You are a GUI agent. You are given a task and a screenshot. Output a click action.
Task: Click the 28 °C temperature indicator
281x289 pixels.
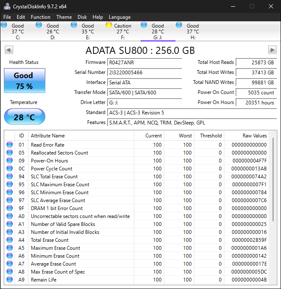[24, 117]
